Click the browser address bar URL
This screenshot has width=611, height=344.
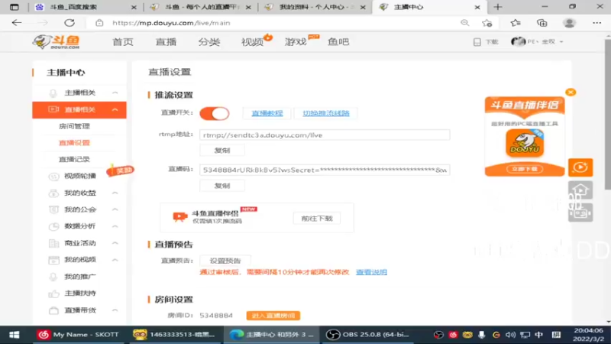171,23
